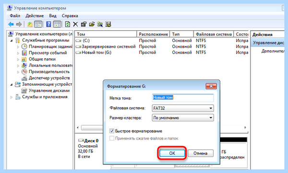Expand the Общие папки node

tap(18, 59)
